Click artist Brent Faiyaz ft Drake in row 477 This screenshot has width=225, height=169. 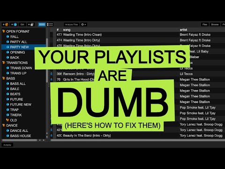pyautogui.click(x=195, y=35)
